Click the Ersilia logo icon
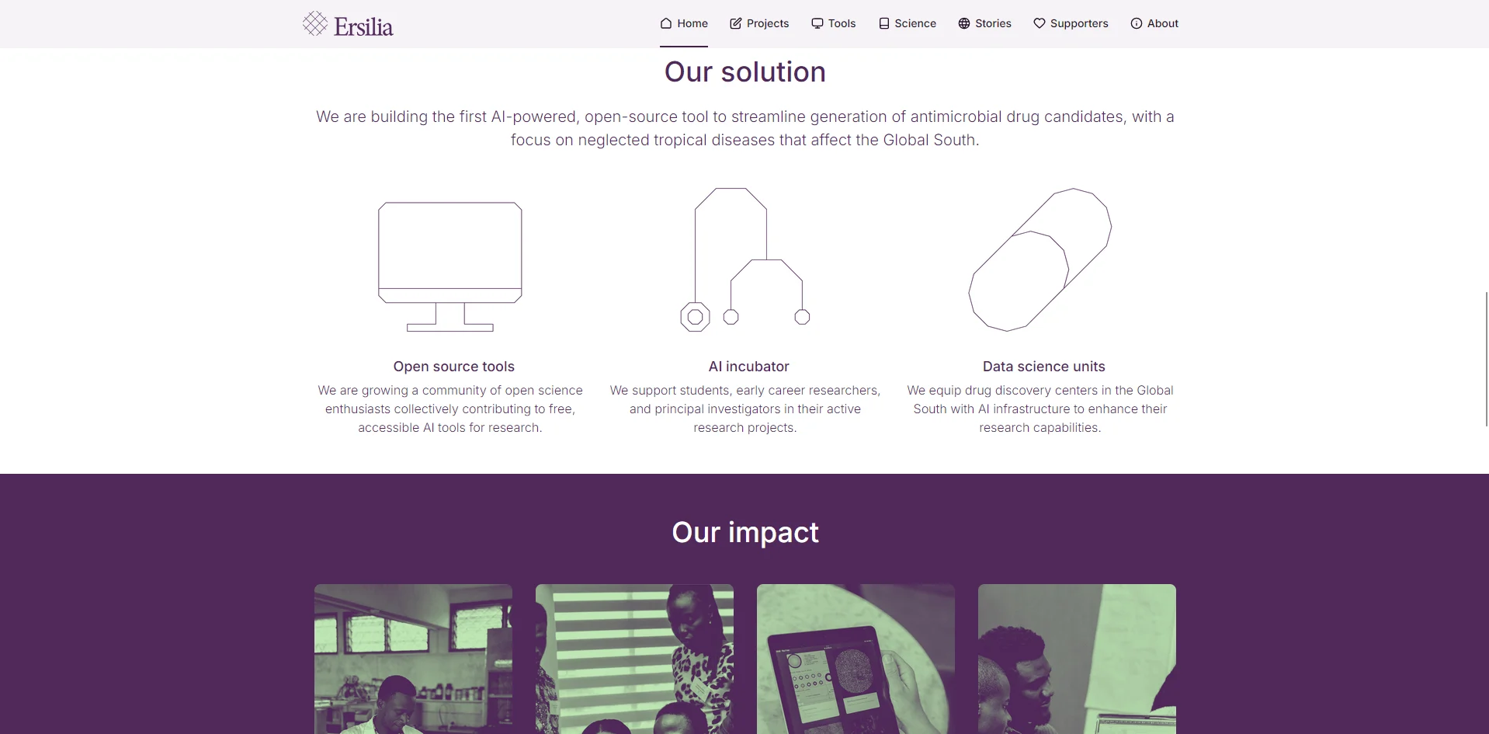Screen dimensions: 1489x734 pyautogui.click(x=314, y=23)
